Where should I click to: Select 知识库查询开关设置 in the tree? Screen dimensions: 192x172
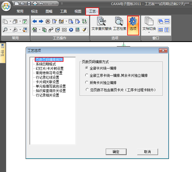click(51, 91)
